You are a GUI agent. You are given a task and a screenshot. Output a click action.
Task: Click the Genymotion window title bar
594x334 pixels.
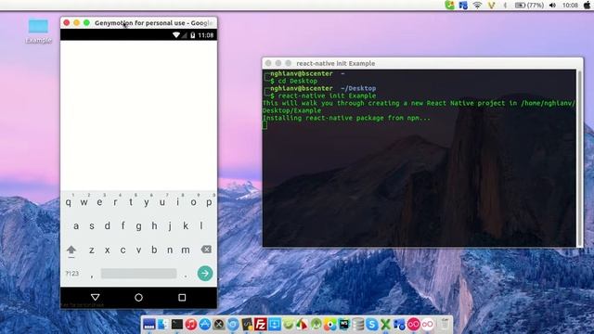tap(138, 22)
